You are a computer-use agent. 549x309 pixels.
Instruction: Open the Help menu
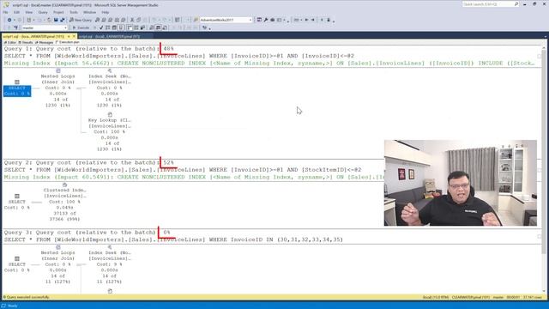[x=105, y=12]
